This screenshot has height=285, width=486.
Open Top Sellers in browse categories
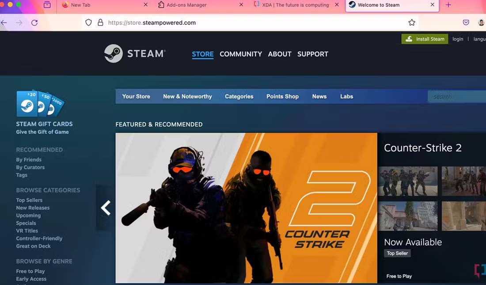29,200
